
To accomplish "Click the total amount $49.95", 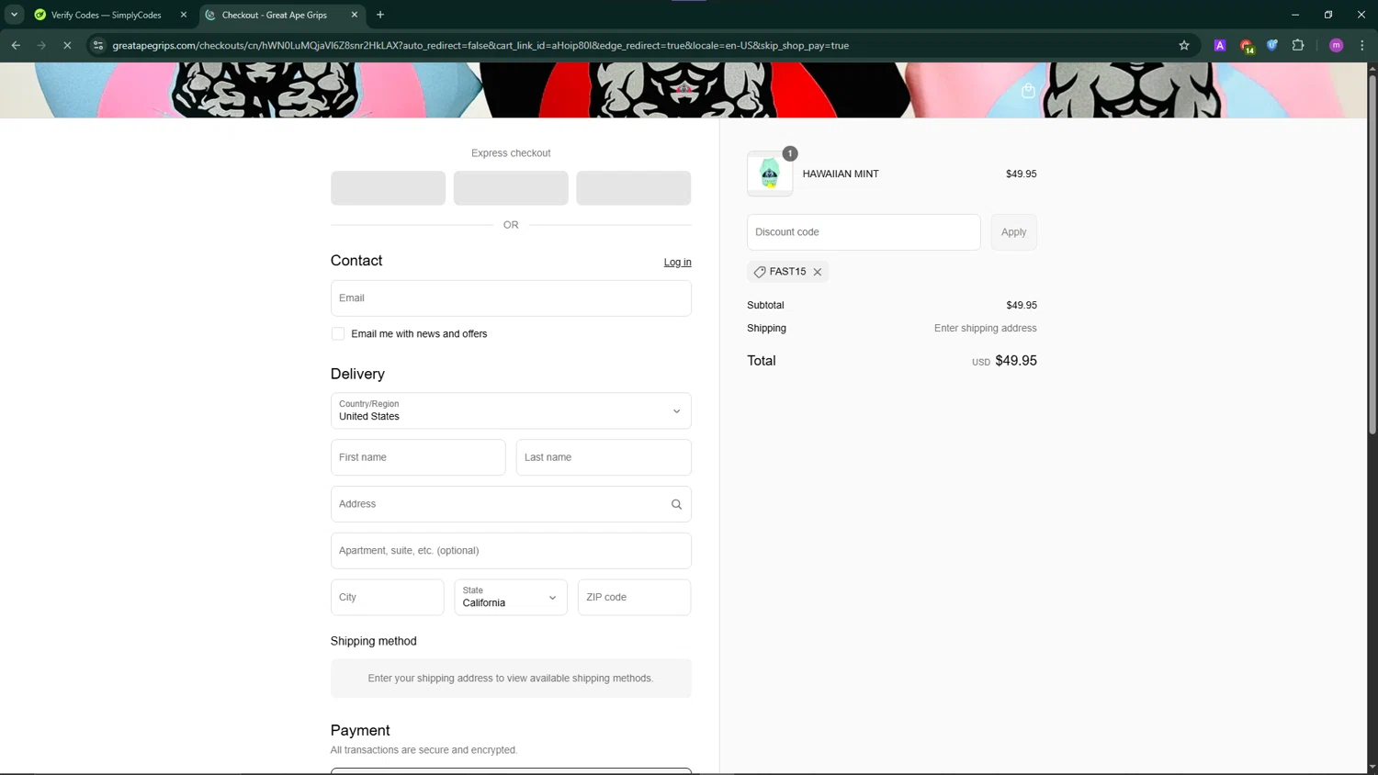I will point(1016,361).
